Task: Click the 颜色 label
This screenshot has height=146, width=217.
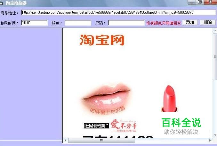Action: pos(57,23)
